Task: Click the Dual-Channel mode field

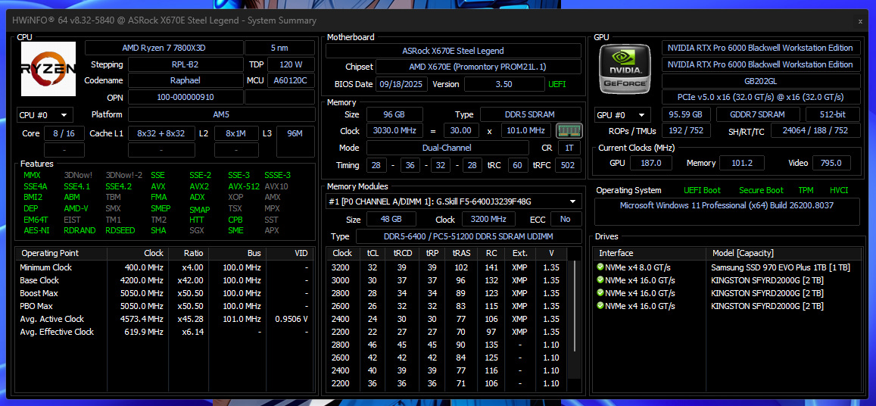Action: tap(447, 148)
